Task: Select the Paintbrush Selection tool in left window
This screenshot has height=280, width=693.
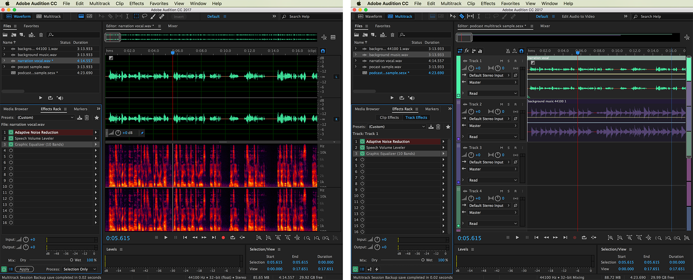Action: pos(153,16)
